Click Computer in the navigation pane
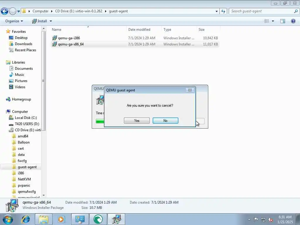 click(x=20, y=112)
